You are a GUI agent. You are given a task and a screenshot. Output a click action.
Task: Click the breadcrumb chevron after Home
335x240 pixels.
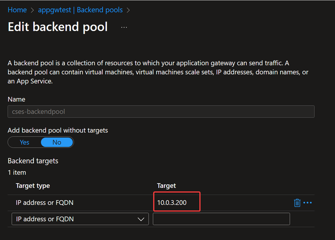tap(32, 10)
